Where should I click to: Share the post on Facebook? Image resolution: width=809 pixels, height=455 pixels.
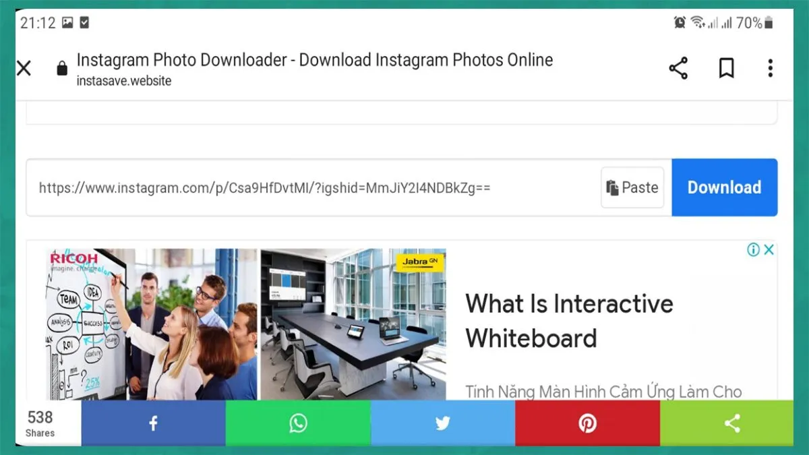[x=152, y=423]
